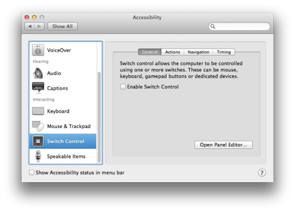The image size is (295, 212).
Task: Switch to the Timing tab
Action: 224,52
